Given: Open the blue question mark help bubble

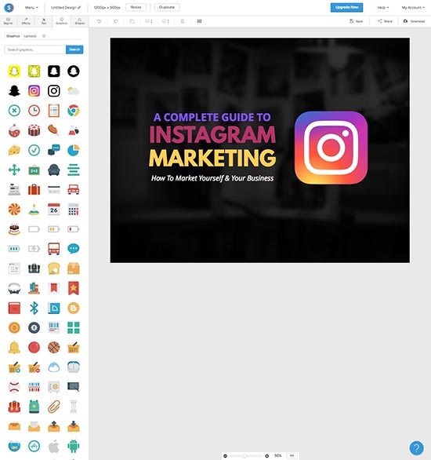Looking at the screenshot, I should coord(416,448).
